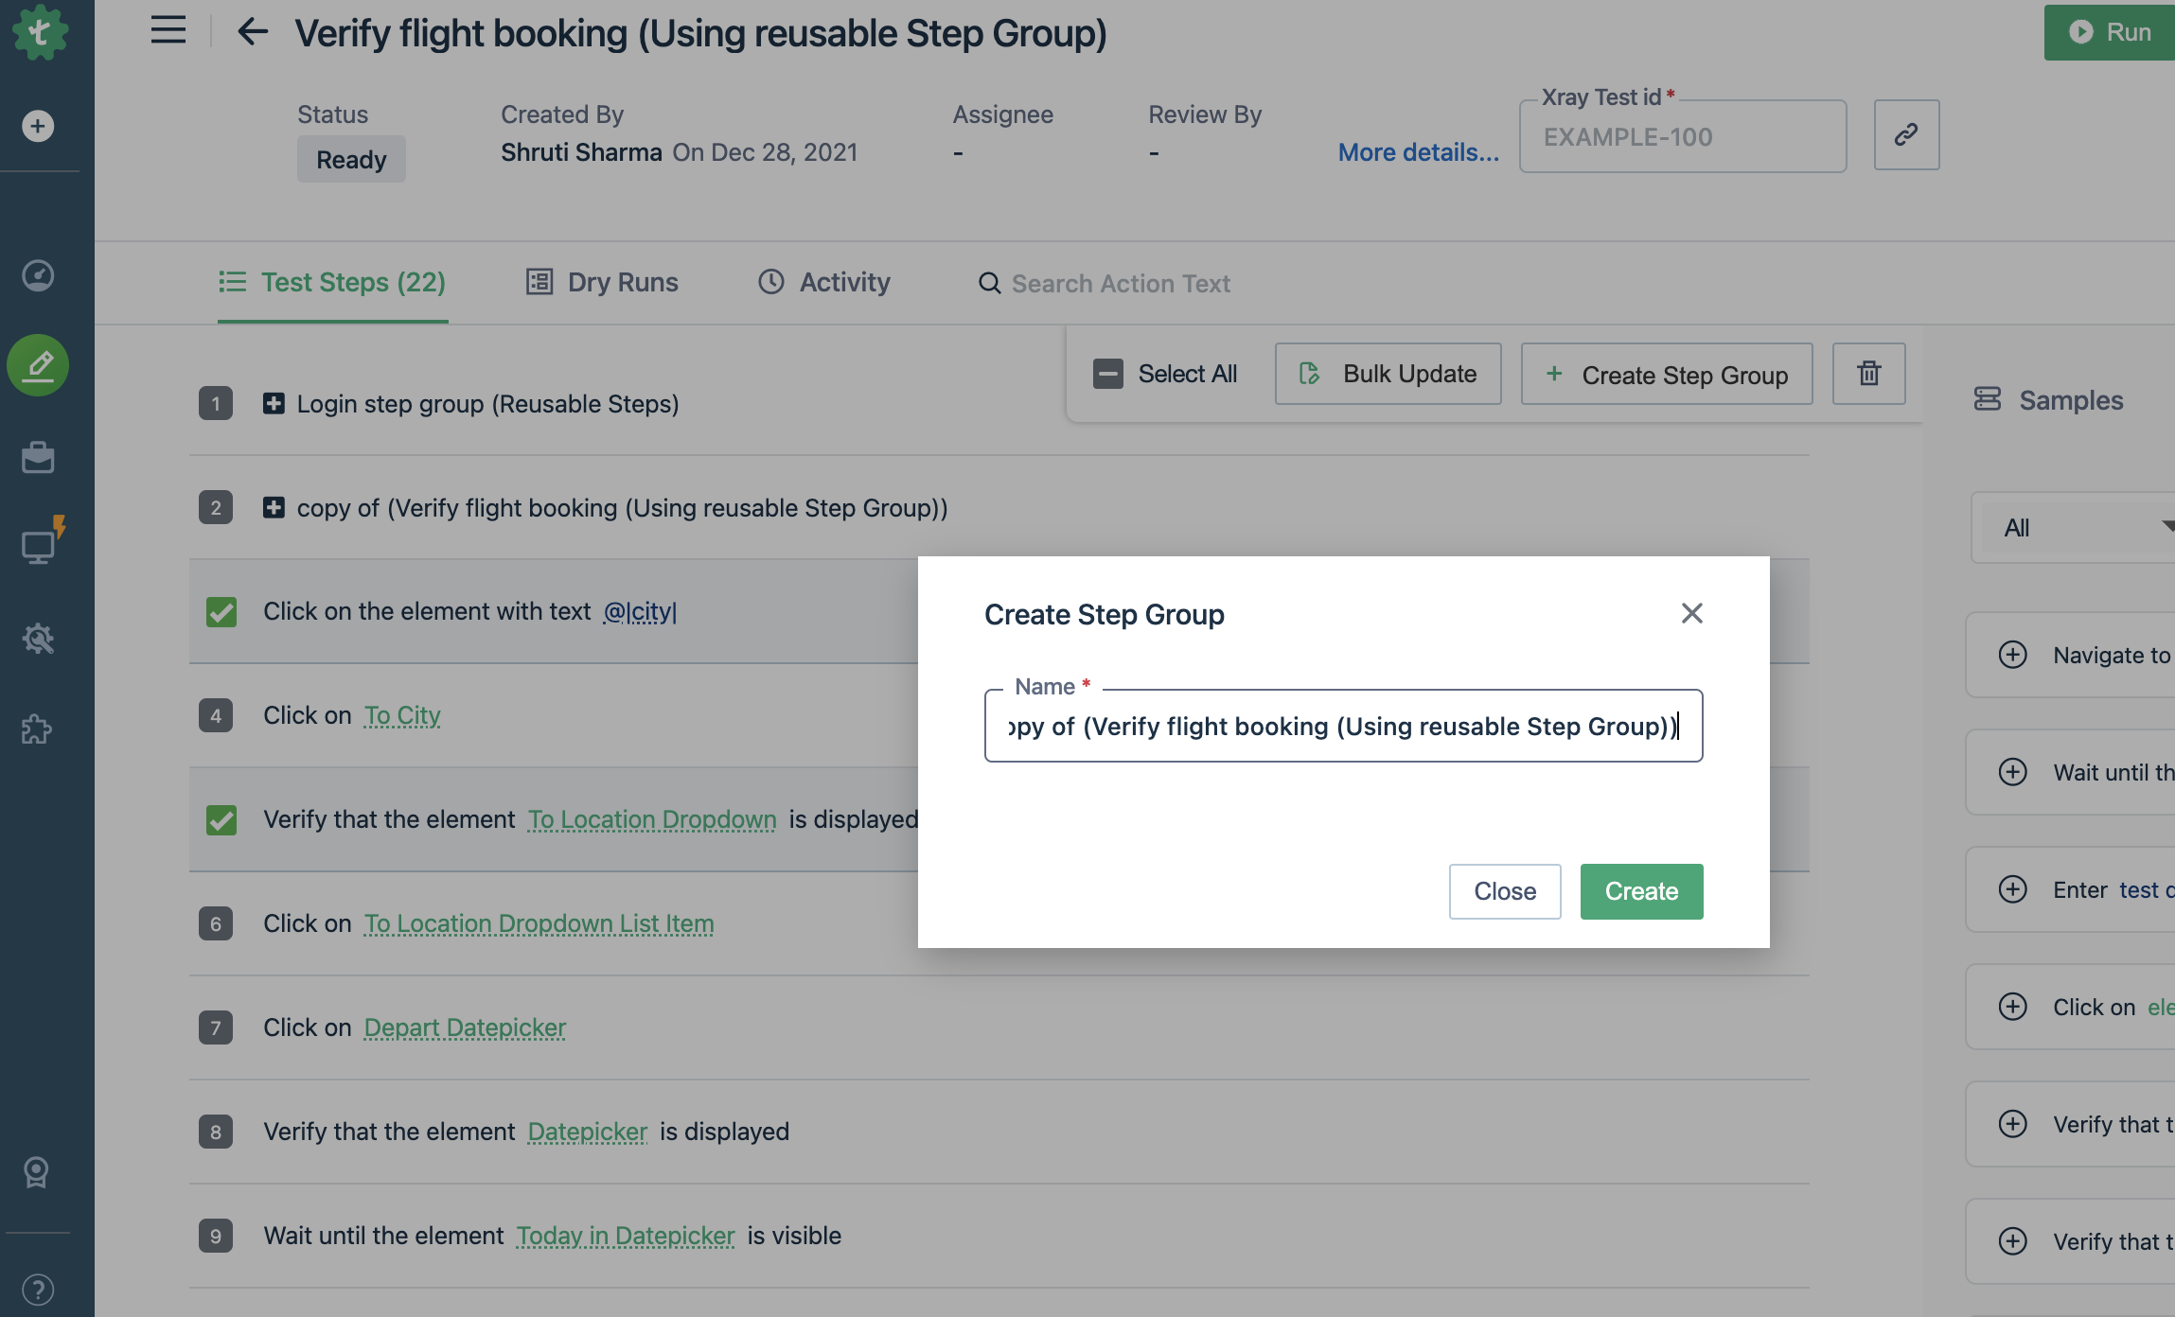Expand step group 1 Login step group
Viewport: 2175px width, 1317px height.
(274, 402)
